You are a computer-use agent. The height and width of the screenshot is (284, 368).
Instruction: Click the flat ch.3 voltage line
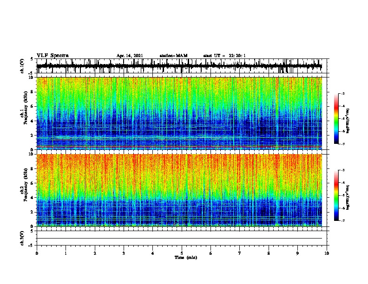pyautogui.click(x=179, y=239)
